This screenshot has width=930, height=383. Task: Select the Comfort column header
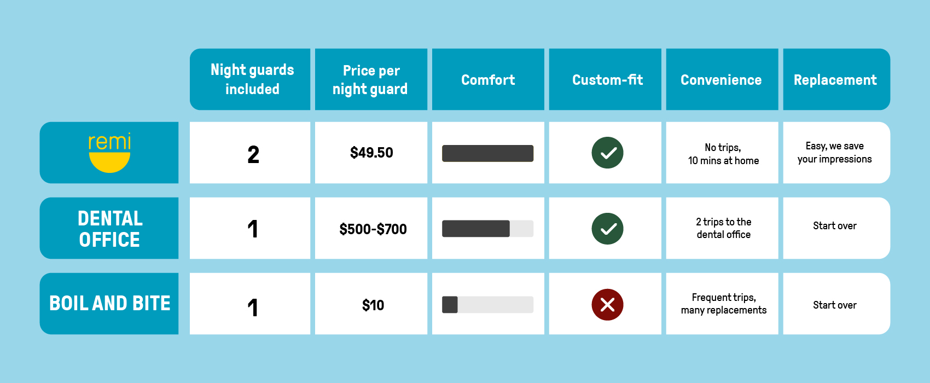[x=488, y=79]
